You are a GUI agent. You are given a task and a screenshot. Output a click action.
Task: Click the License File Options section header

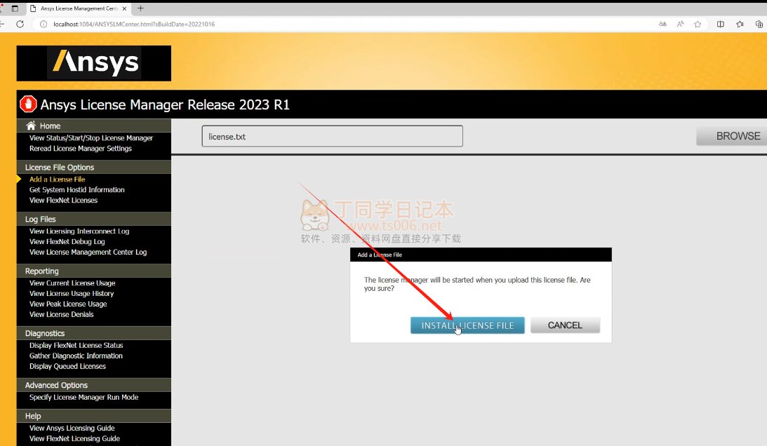94,167
